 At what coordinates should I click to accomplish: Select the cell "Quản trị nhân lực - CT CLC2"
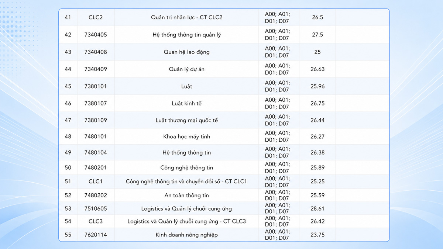[x=187, y=17]
